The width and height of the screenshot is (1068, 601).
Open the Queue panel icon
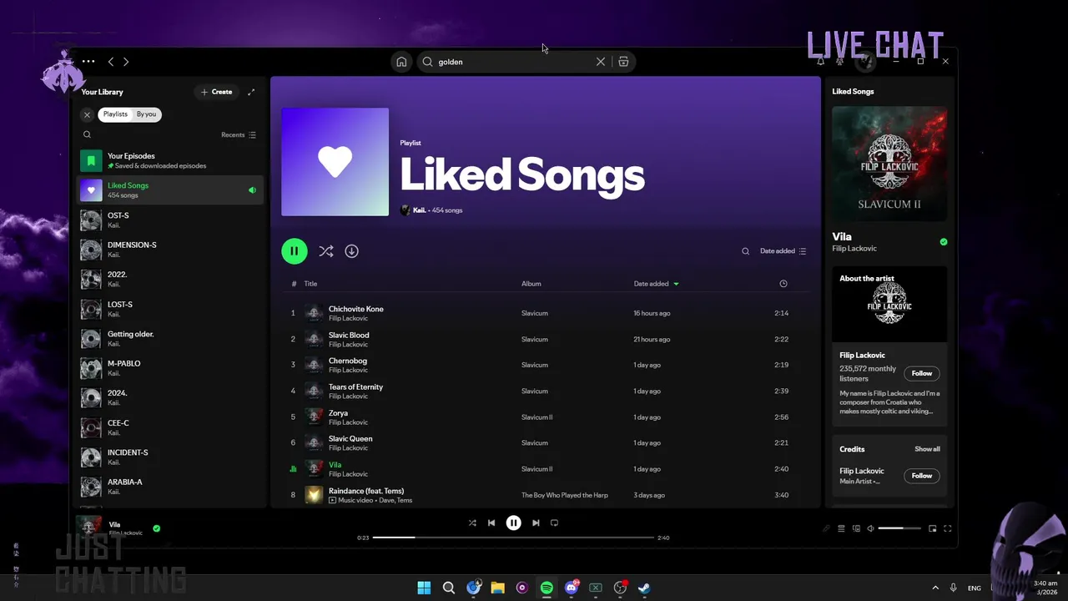coord(841,528)
